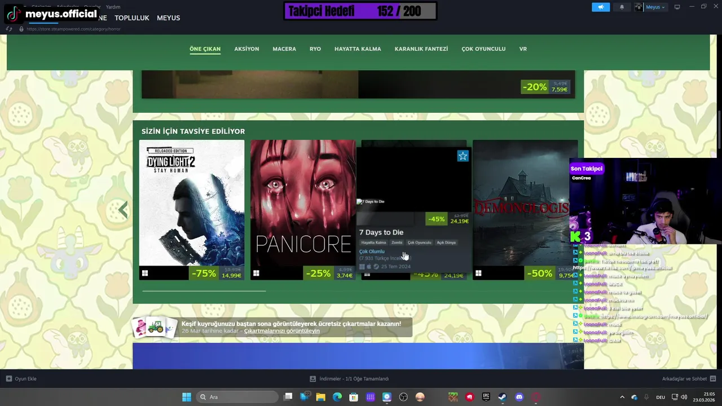Click the Hayatta Kalma tag on 7 Days to Die
The width and height of the screenshot is (722, 406).
click(373, 242)
